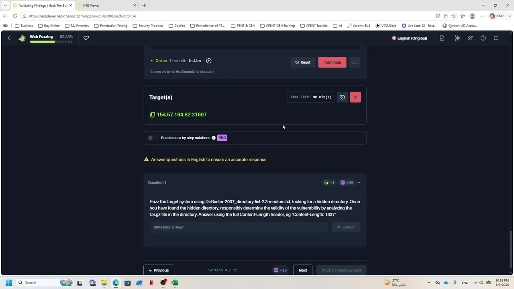This screenshot has width=514, height=289.
Task: Click the browser back arrow
Action: point(5,16)
